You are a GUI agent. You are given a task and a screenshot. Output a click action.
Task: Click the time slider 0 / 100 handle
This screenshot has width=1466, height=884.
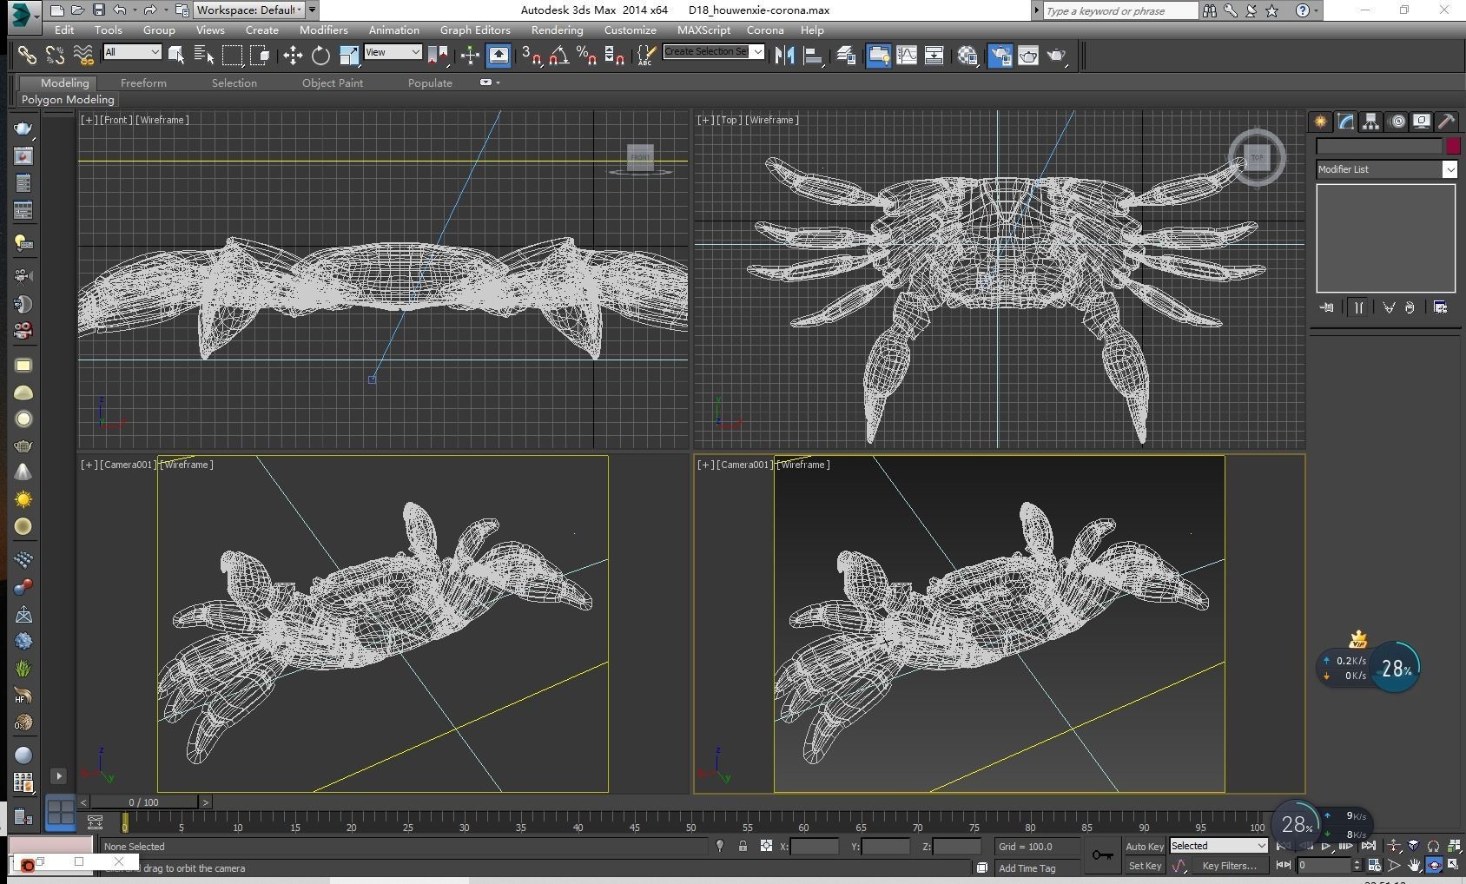pyautogui.click(x=144, y=802)
